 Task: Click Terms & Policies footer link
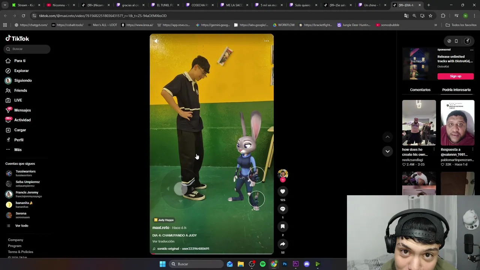(21, 252)
